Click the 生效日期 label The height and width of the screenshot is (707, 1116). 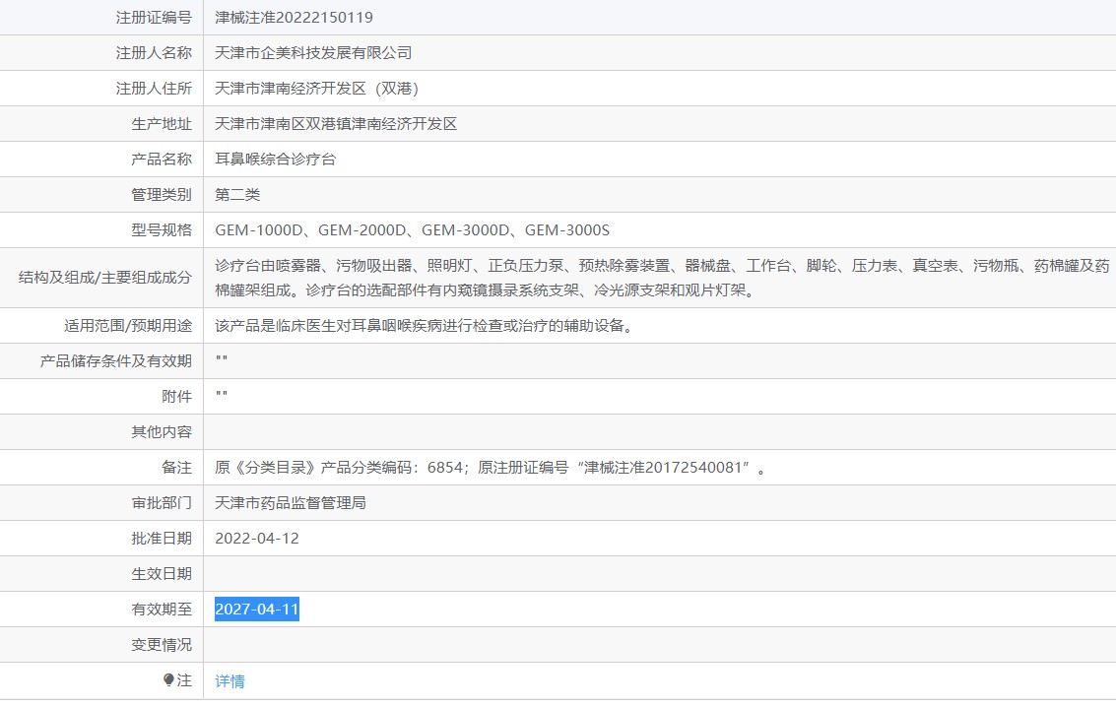162,574
